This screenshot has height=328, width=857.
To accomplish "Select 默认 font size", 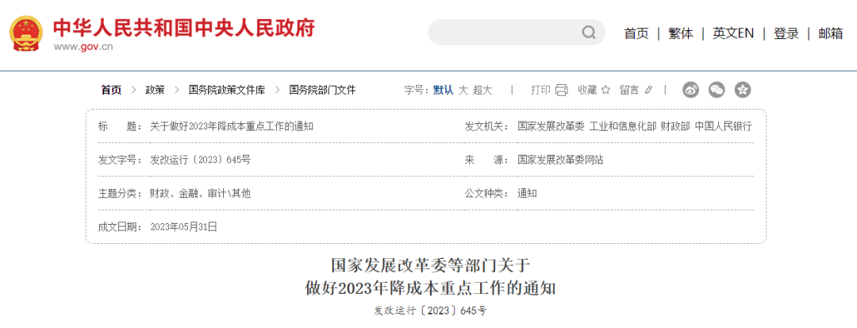I will (x=443, y=90).
